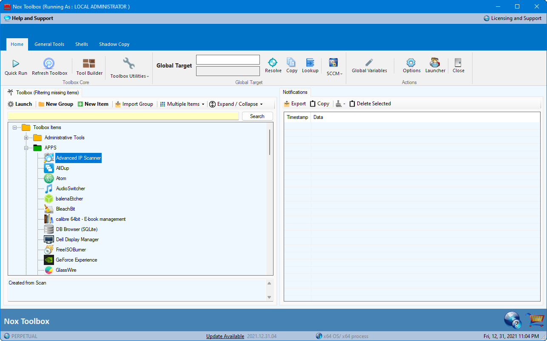Select the AllDup icon

pos(49,168)
